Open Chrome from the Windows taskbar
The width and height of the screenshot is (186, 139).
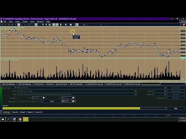pyautogui.click(x=20, y=119)
